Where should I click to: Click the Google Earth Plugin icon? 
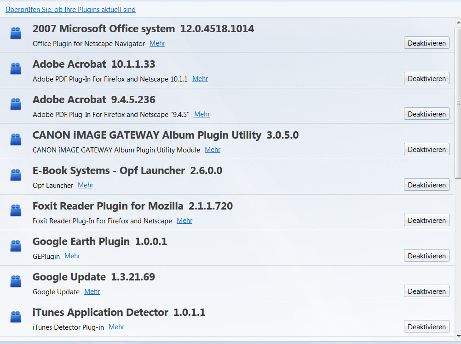16,246
